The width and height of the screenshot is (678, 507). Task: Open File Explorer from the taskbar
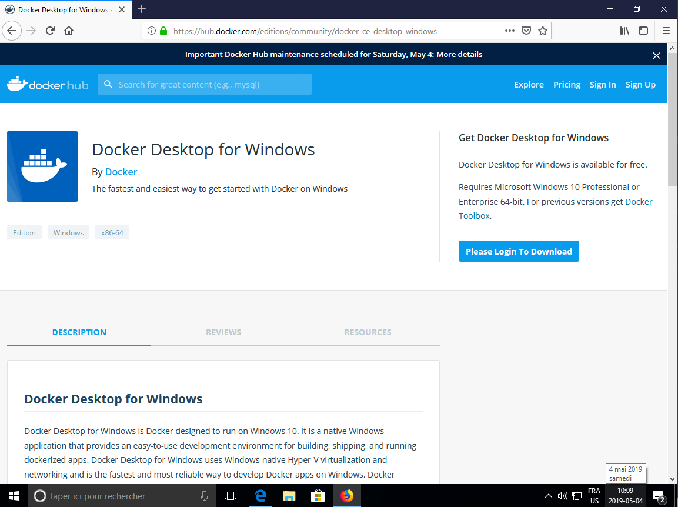click(289, 496)
